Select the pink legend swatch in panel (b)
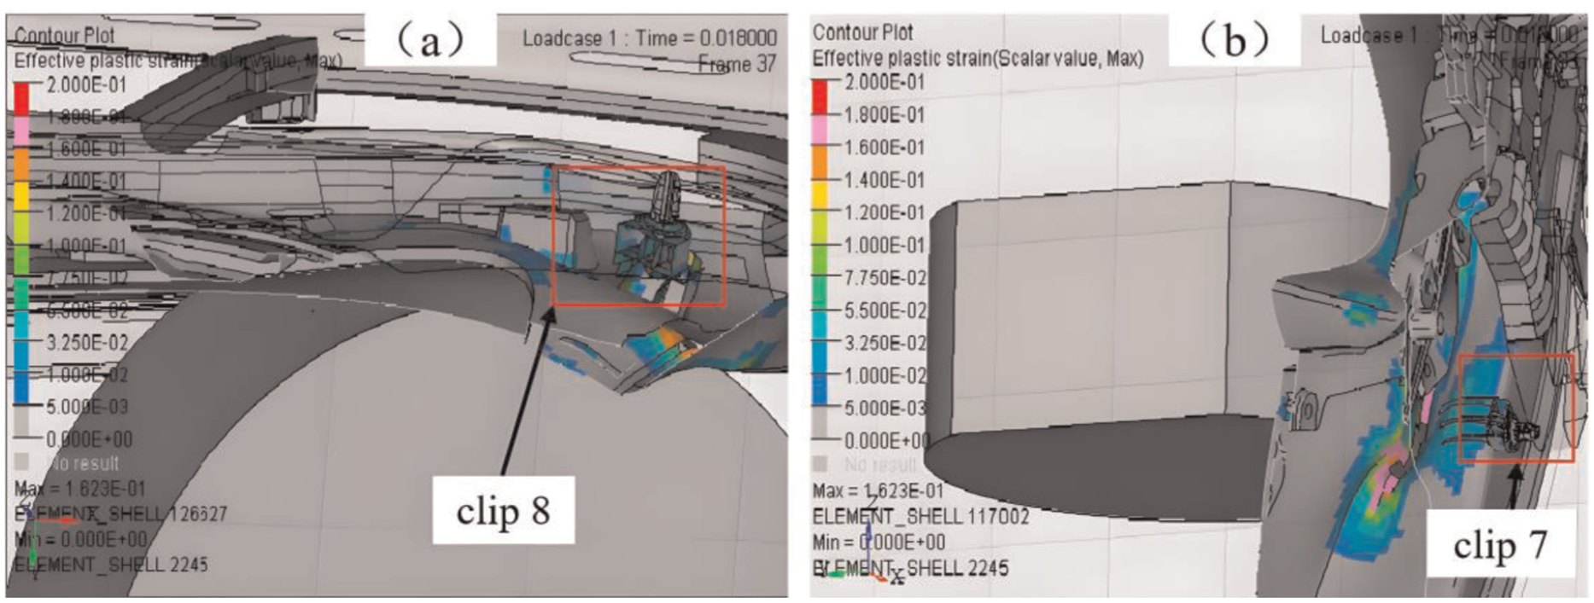The height and width of the screenshot is (603, 1594). 820,130
